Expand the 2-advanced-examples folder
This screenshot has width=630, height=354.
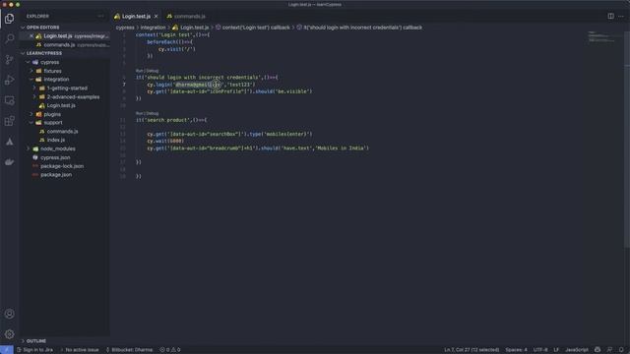(73, 97)
